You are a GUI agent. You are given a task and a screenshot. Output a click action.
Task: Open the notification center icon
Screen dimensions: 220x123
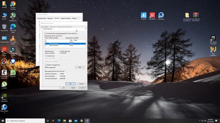pos(216,121)
